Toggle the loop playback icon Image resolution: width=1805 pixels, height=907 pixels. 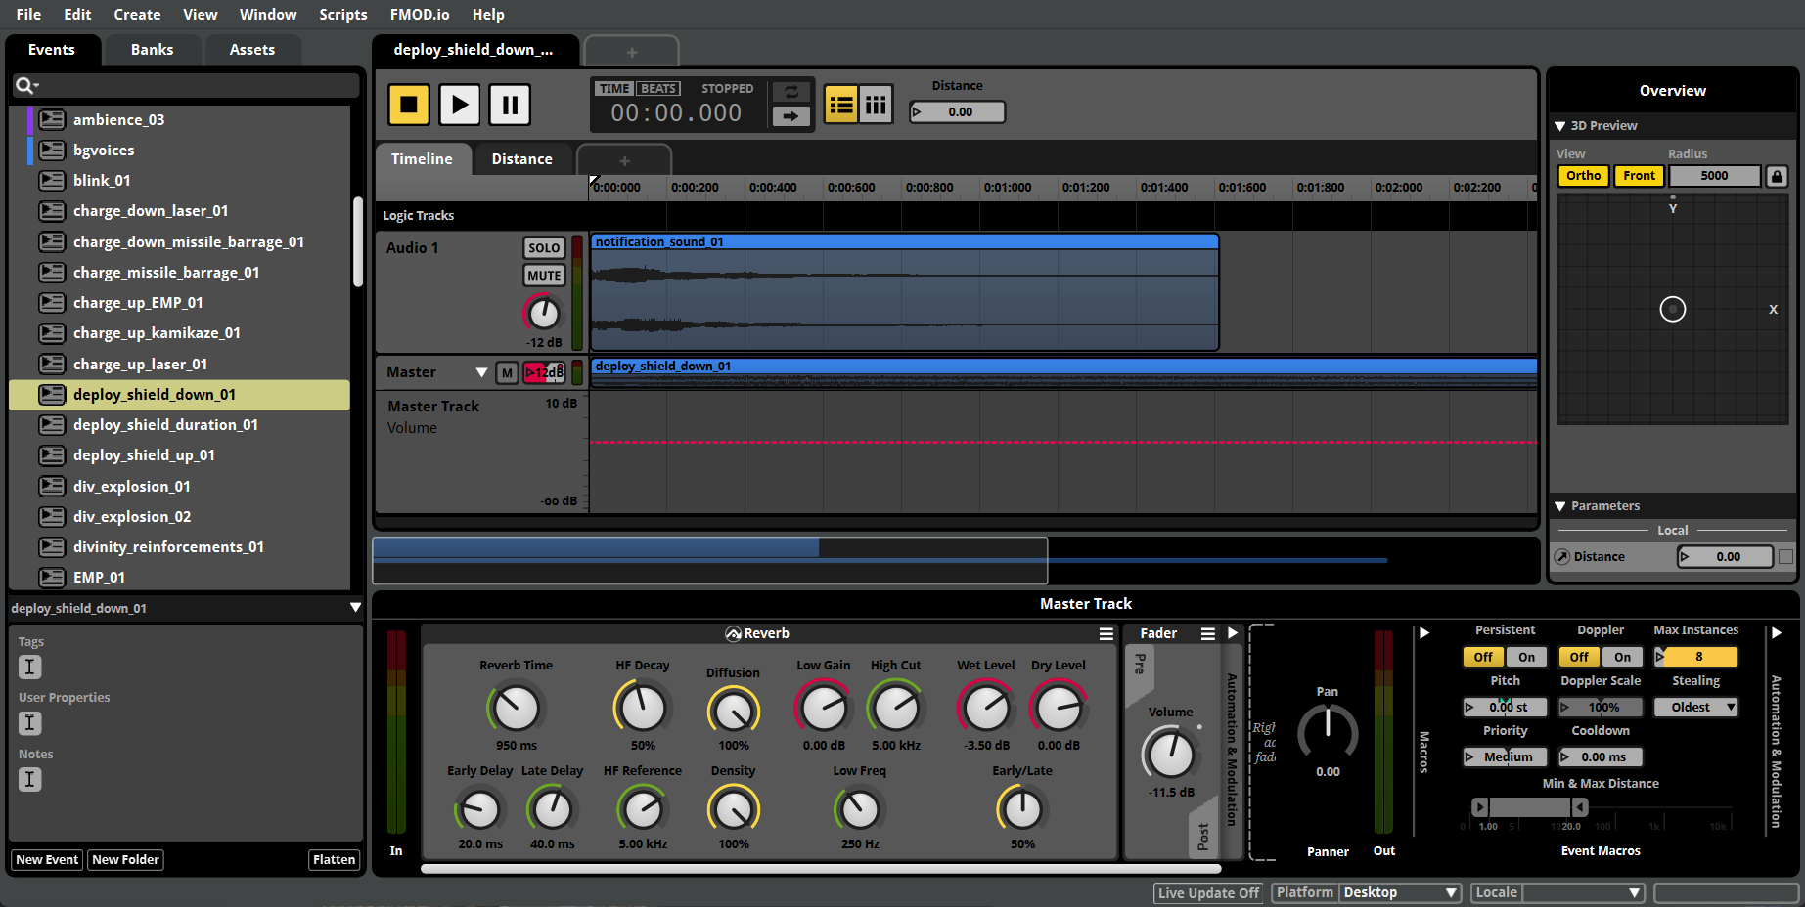click(790, 92)
